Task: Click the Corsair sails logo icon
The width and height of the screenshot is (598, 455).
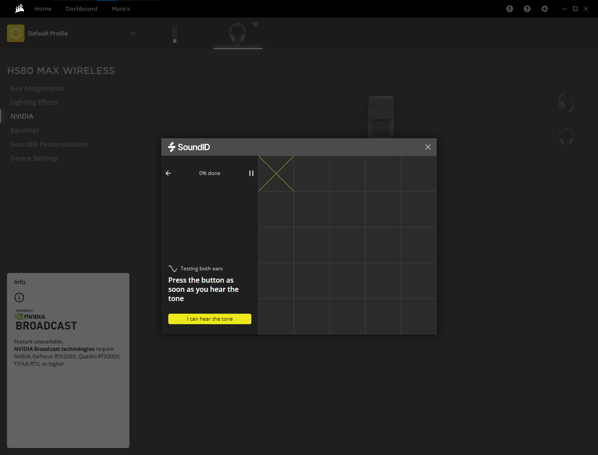Action: (x=20, y=9)
